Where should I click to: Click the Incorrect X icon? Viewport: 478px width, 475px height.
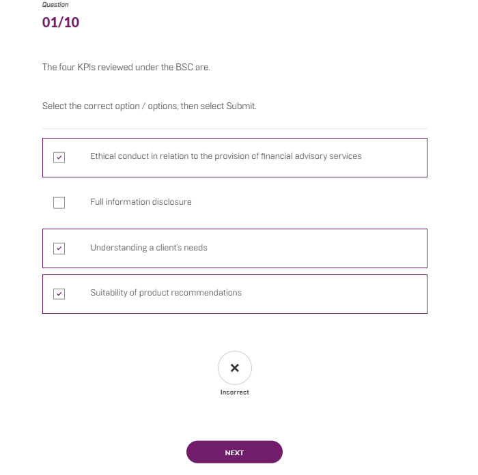(x=234, y=369)
